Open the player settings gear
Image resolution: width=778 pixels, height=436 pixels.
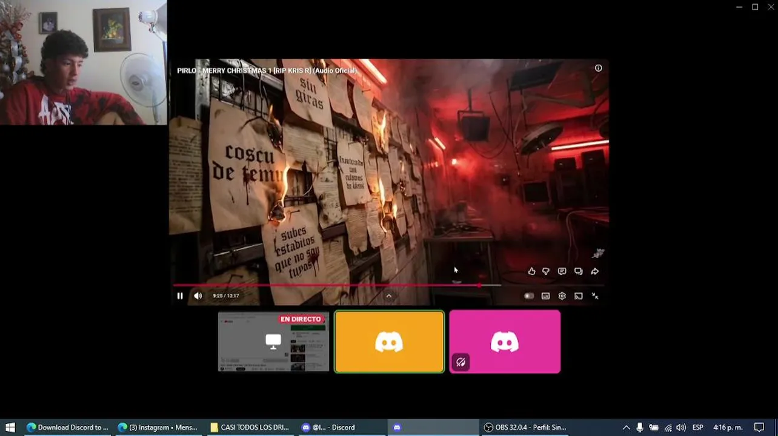[x=562, y=296]
